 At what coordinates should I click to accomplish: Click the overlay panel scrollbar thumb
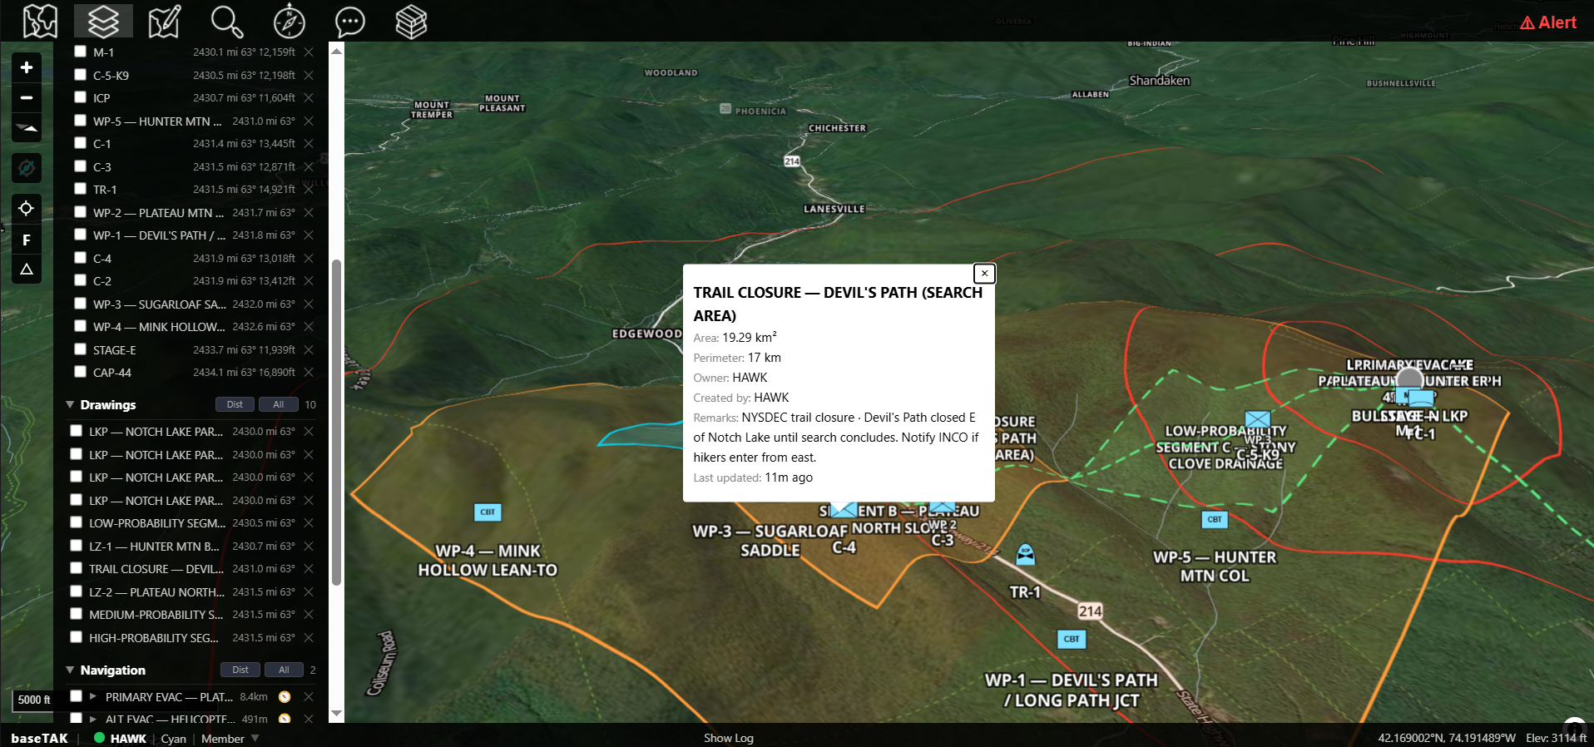click(336, 423)
